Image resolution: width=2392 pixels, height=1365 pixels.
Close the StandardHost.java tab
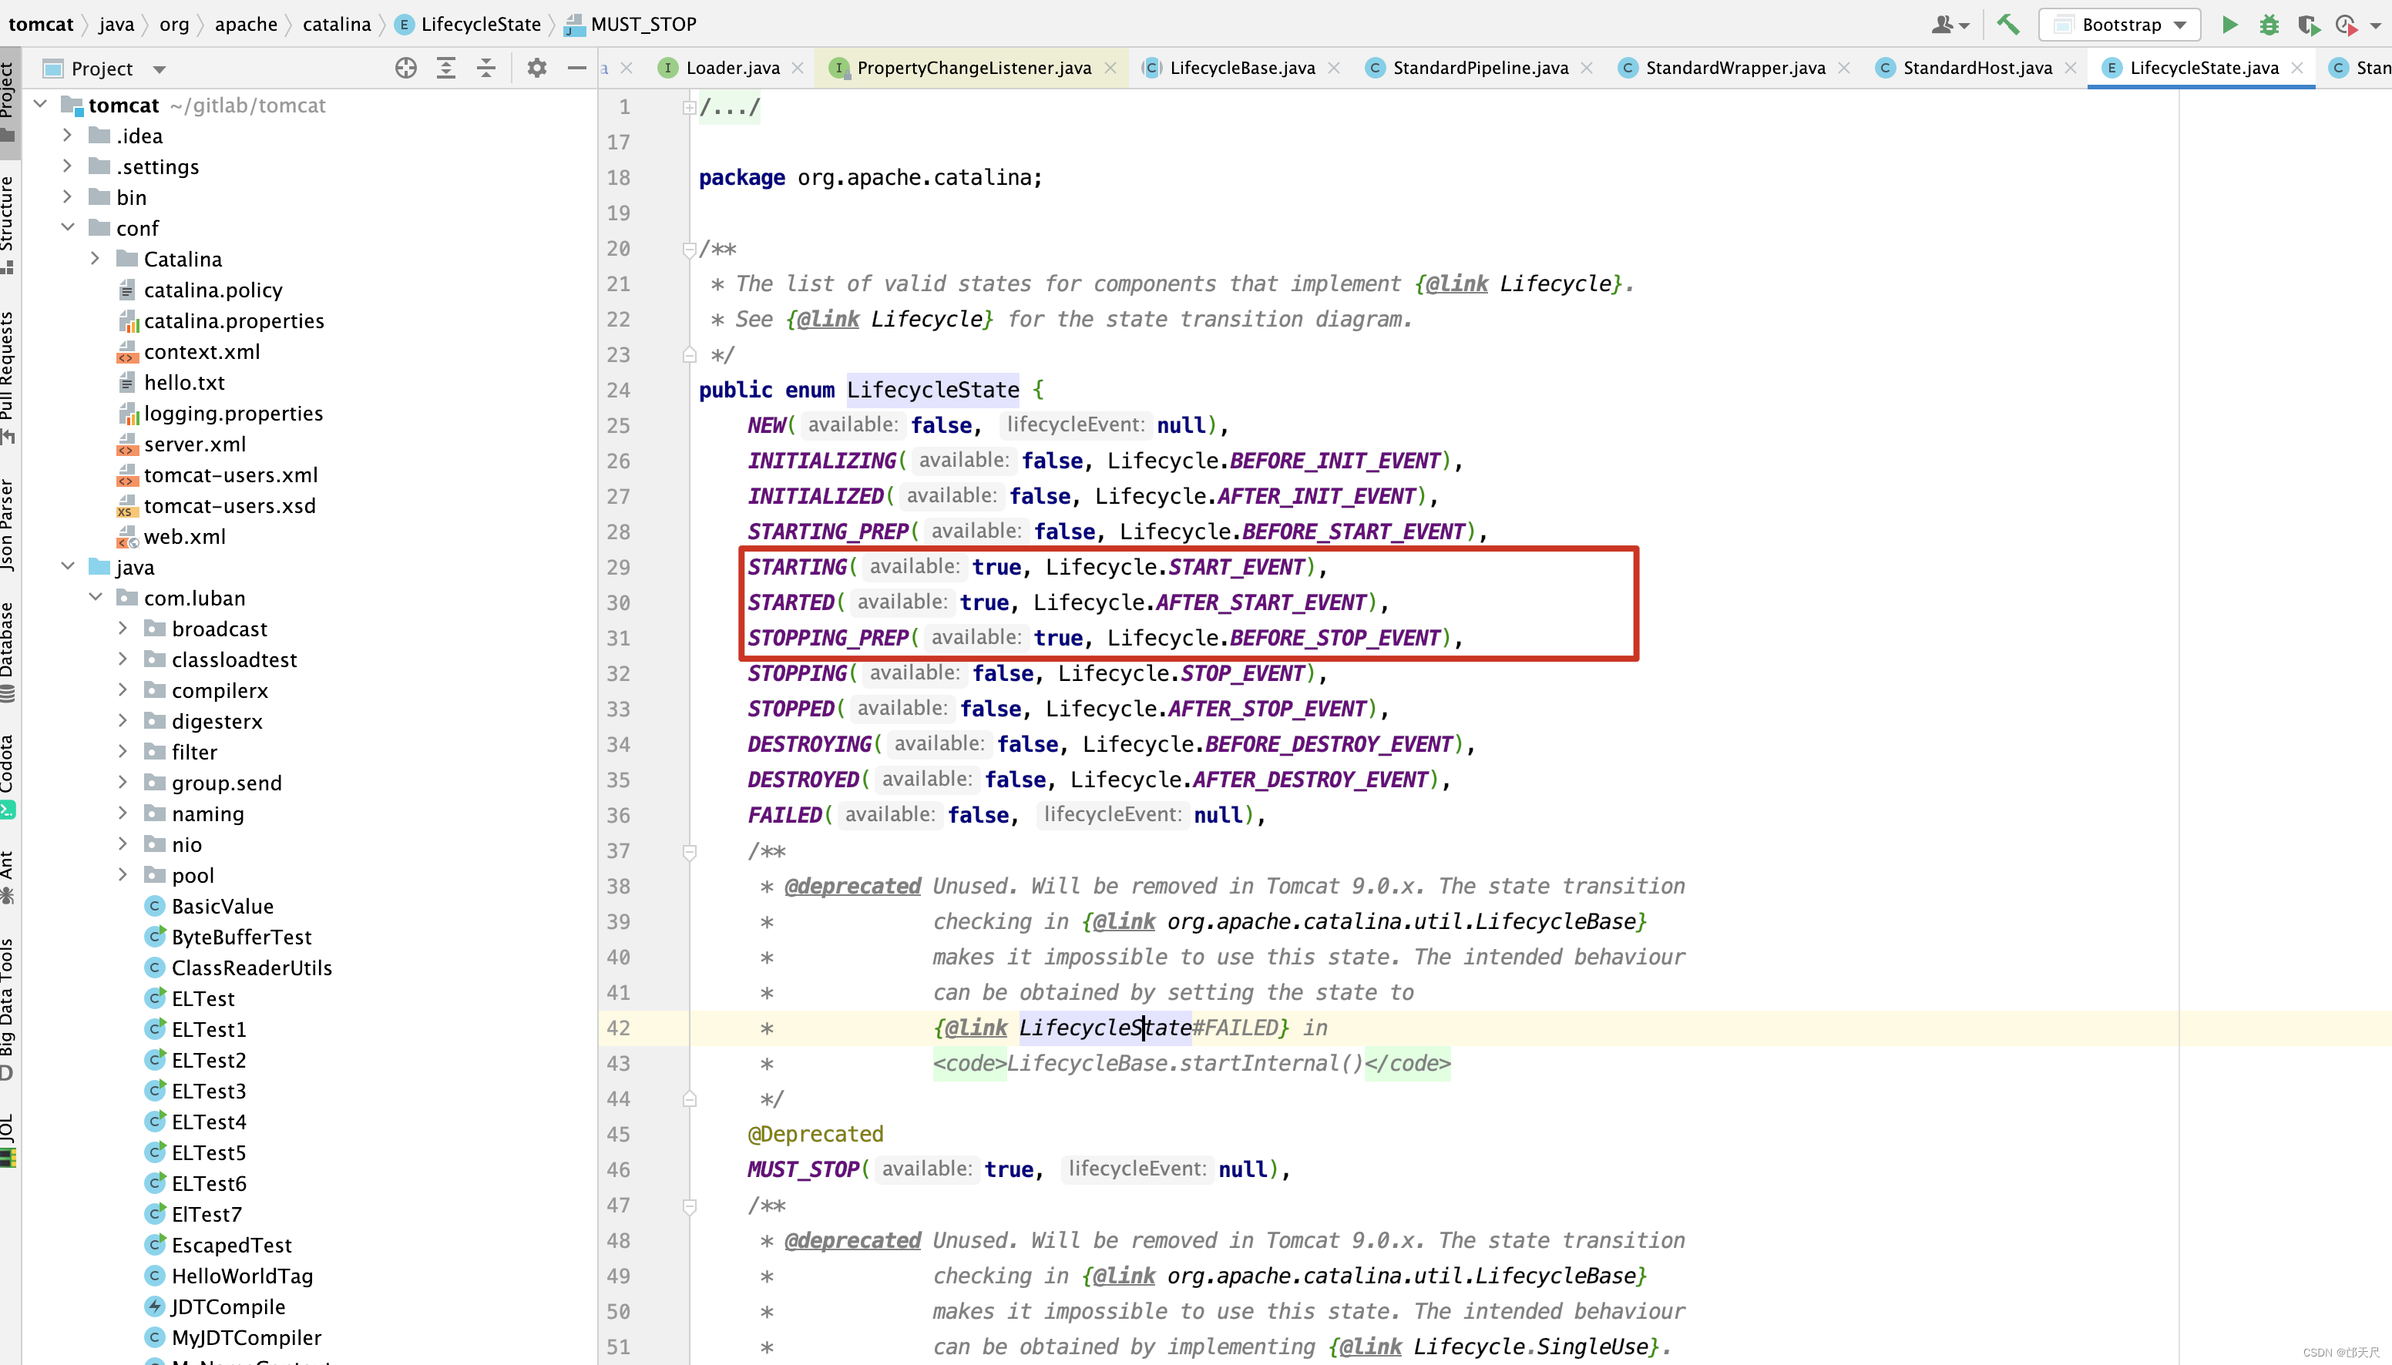(2071, 68)
